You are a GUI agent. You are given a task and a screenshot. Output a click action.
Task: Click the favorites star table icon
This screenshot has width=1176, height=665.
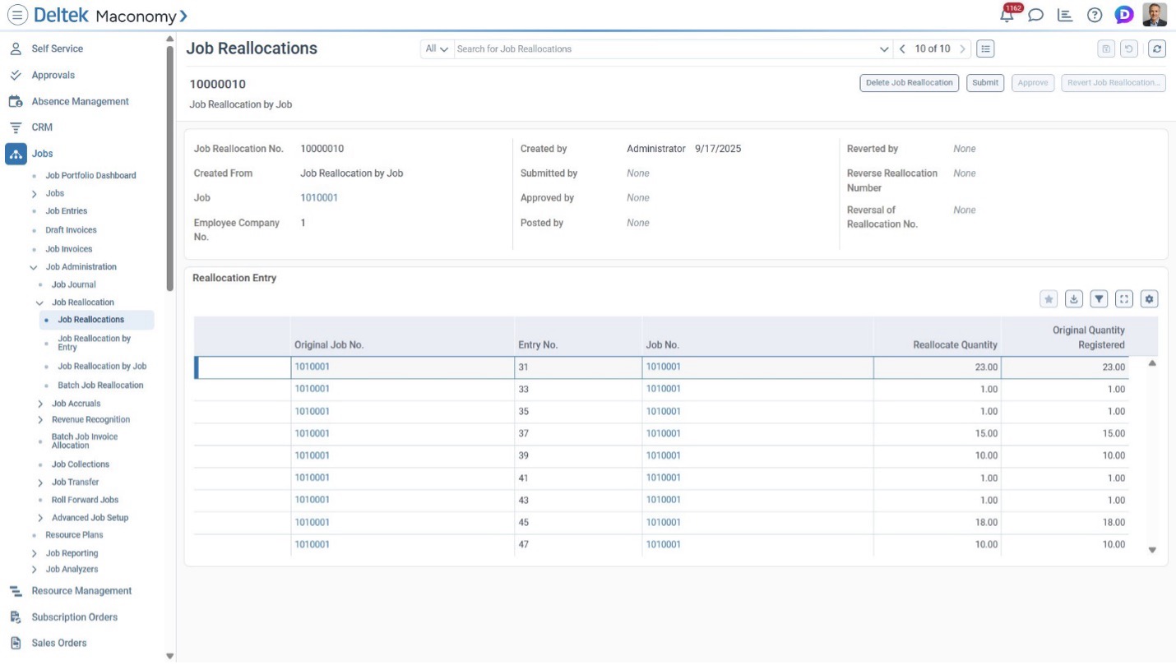pyautogui.click(x=1049, y=299)
